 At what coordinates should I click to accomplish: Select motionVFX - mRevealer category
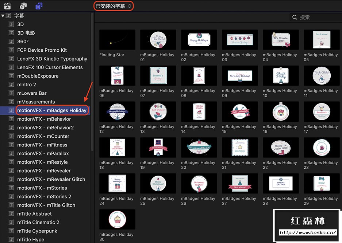coord(44,171)
